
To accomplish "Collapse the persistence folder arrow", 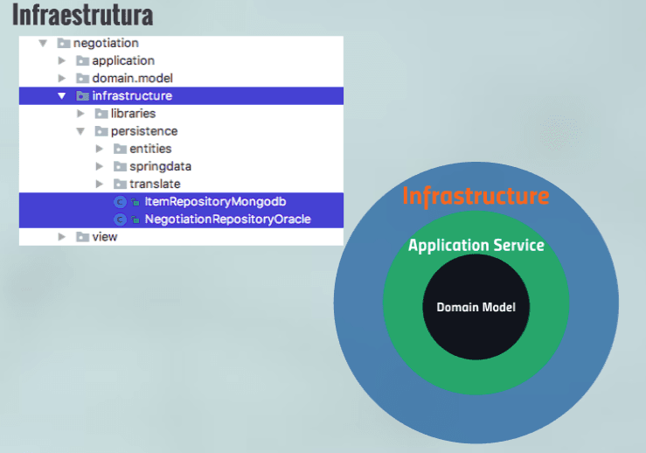I will [x=80, y=131].
